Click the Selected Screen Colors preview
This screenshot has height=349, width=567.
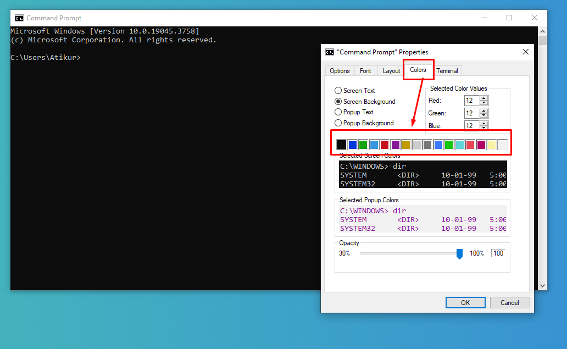[x=423, y=175]
